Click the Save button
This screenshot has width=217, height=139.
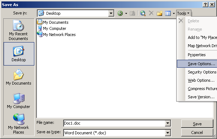[x=197, y=124]
